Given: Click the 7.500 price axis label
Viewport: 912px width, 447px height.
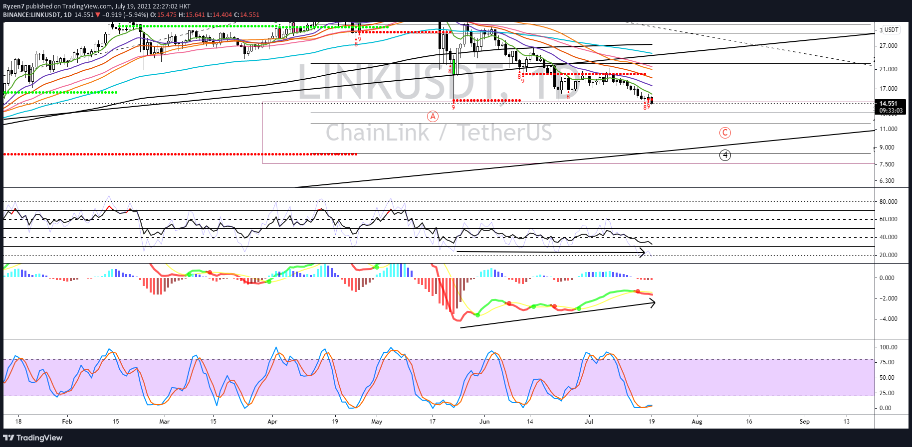Looking at the screenshot, I should [x=887, y=164].
